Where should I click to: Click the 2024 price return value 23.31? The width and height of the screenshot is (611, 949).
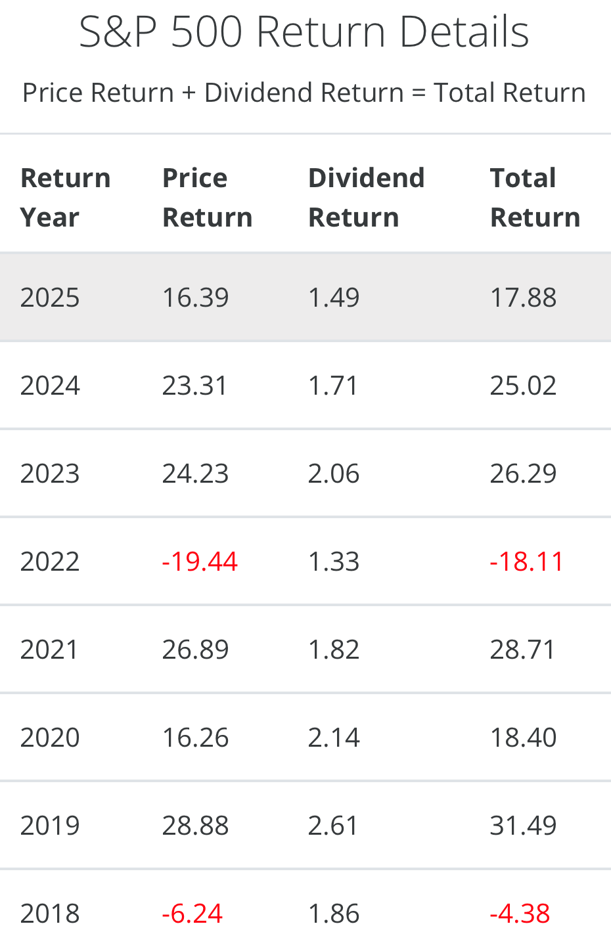[x=194, y=386]
